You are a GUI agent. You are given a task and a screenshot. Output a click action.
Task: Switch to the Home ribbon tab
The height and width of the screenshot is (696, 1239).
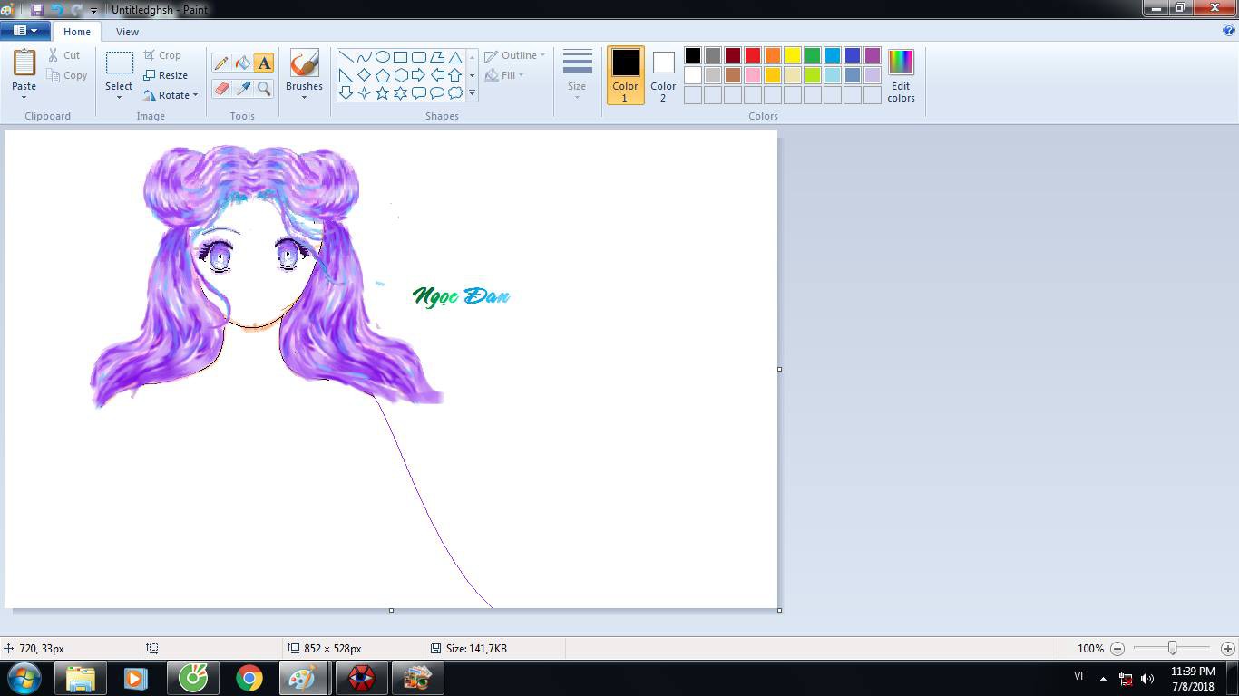point(76,31)
